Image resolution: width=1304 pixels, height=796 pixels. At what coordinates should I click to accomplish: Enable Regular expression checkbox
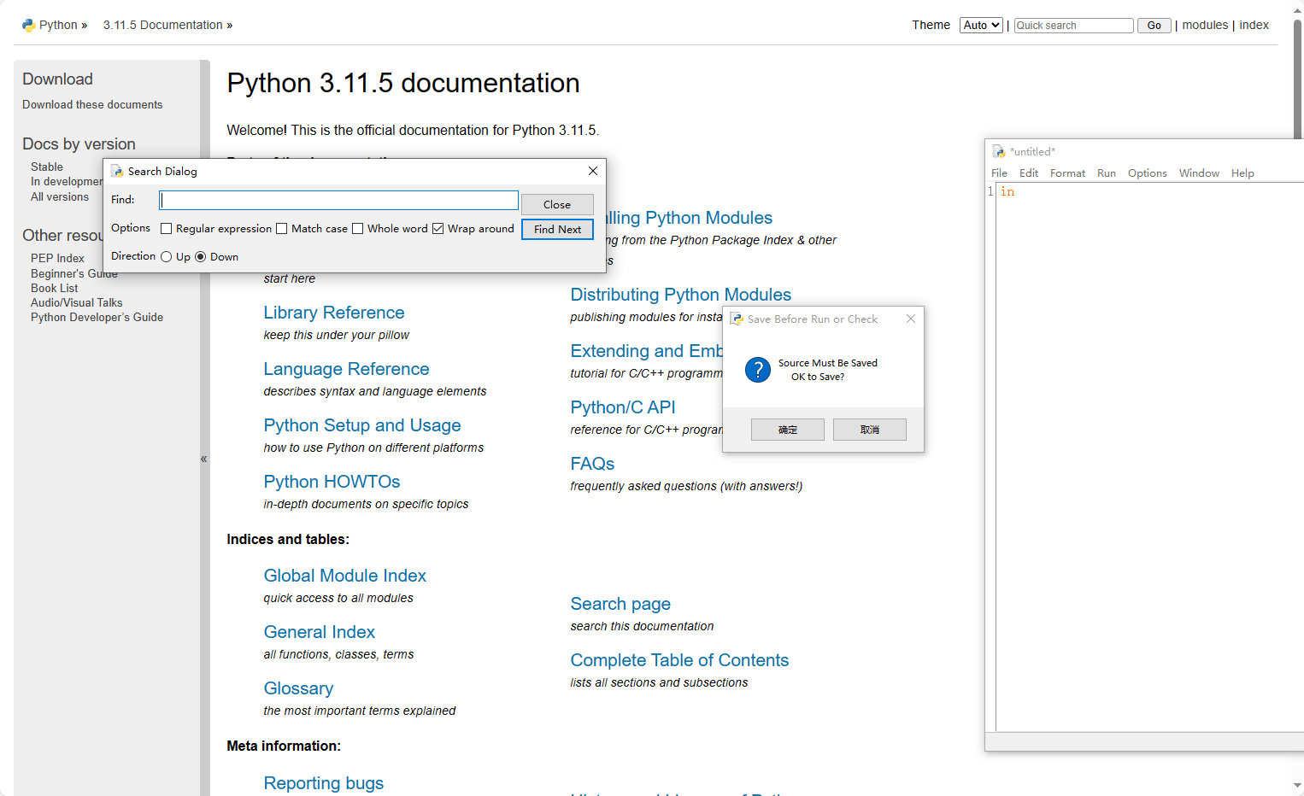click(x=167, y=229)
